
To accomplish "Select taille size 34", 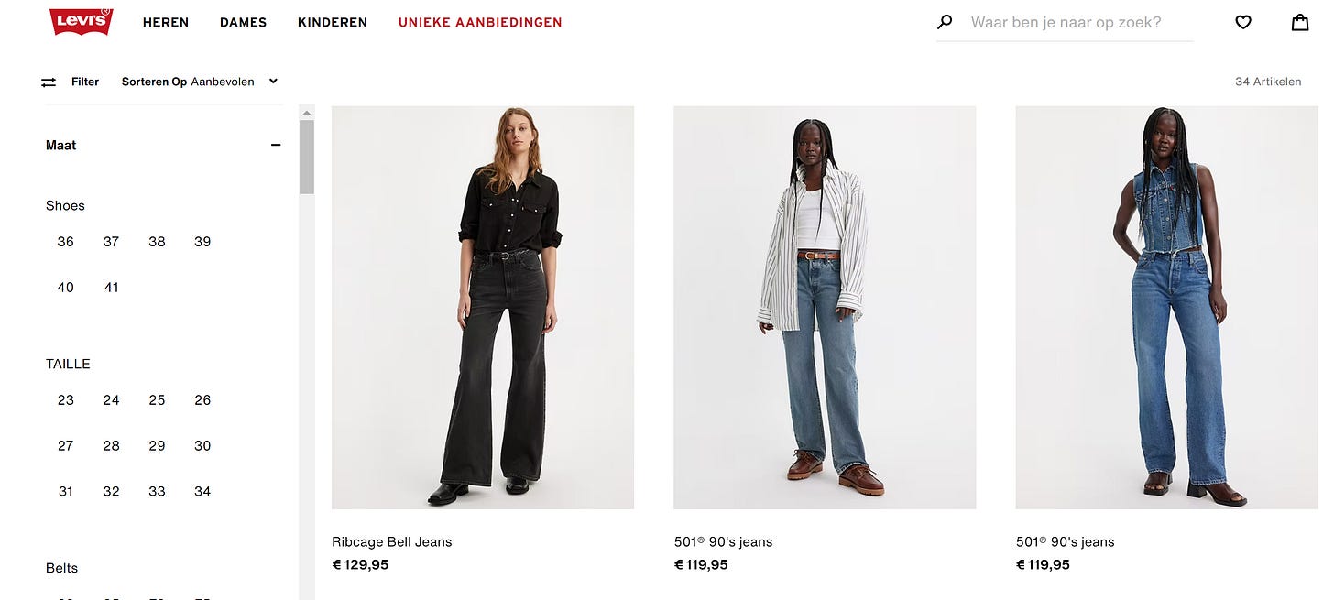I will (202, 492).
